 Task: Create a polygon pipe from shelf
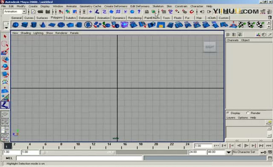[79, 25]
